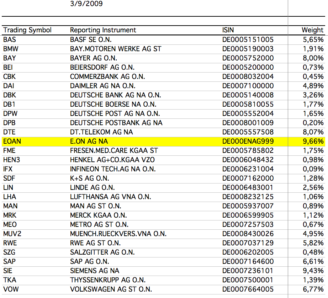328x298 pixels.
Task: Click K+S AG O.N. cell
Action: point(90,178)
